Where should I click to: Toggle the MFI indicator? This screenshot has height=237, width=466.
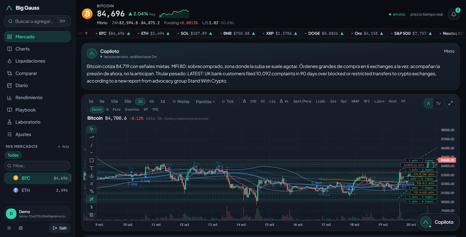[367, 101]
